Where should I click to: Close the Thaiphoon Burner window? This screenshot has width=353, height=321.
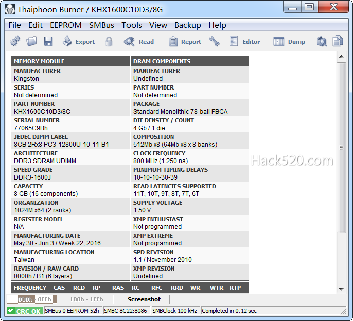click(x=333, y=8)
